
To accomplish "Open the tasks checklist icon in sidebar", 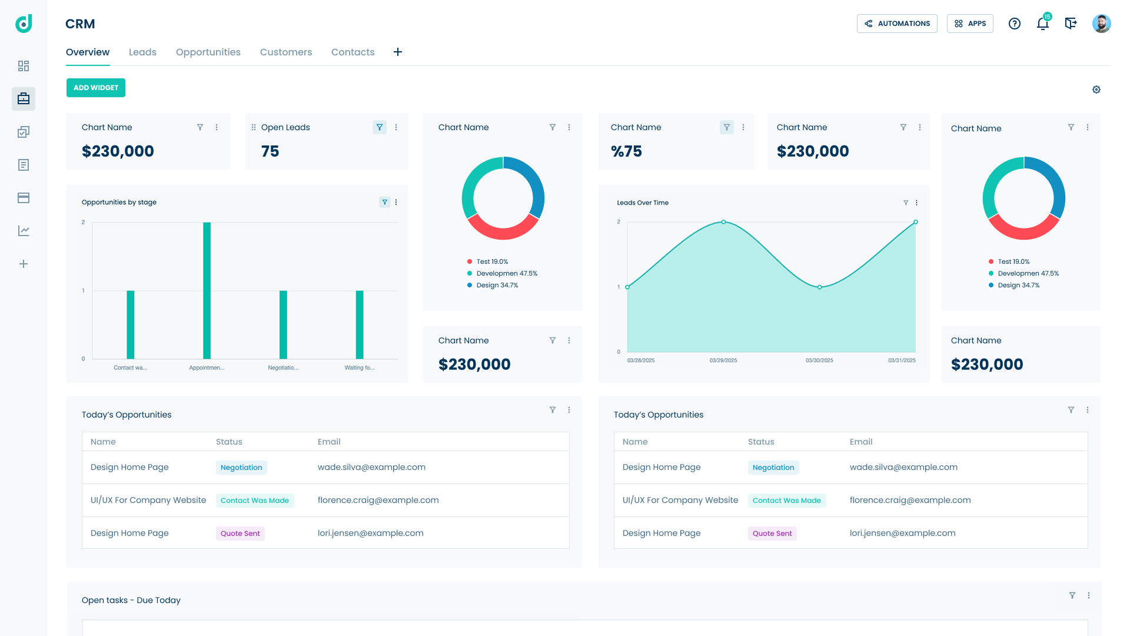I will point(24,132).
